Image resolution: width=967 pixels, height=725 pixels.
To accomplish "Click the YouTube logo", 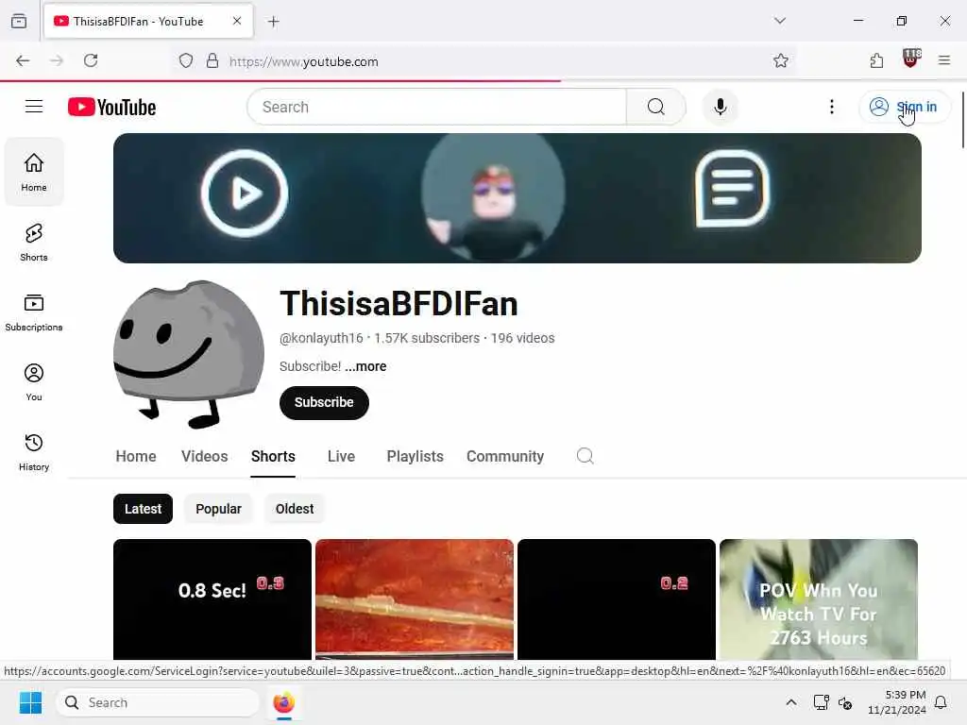I will click(111, 107).
